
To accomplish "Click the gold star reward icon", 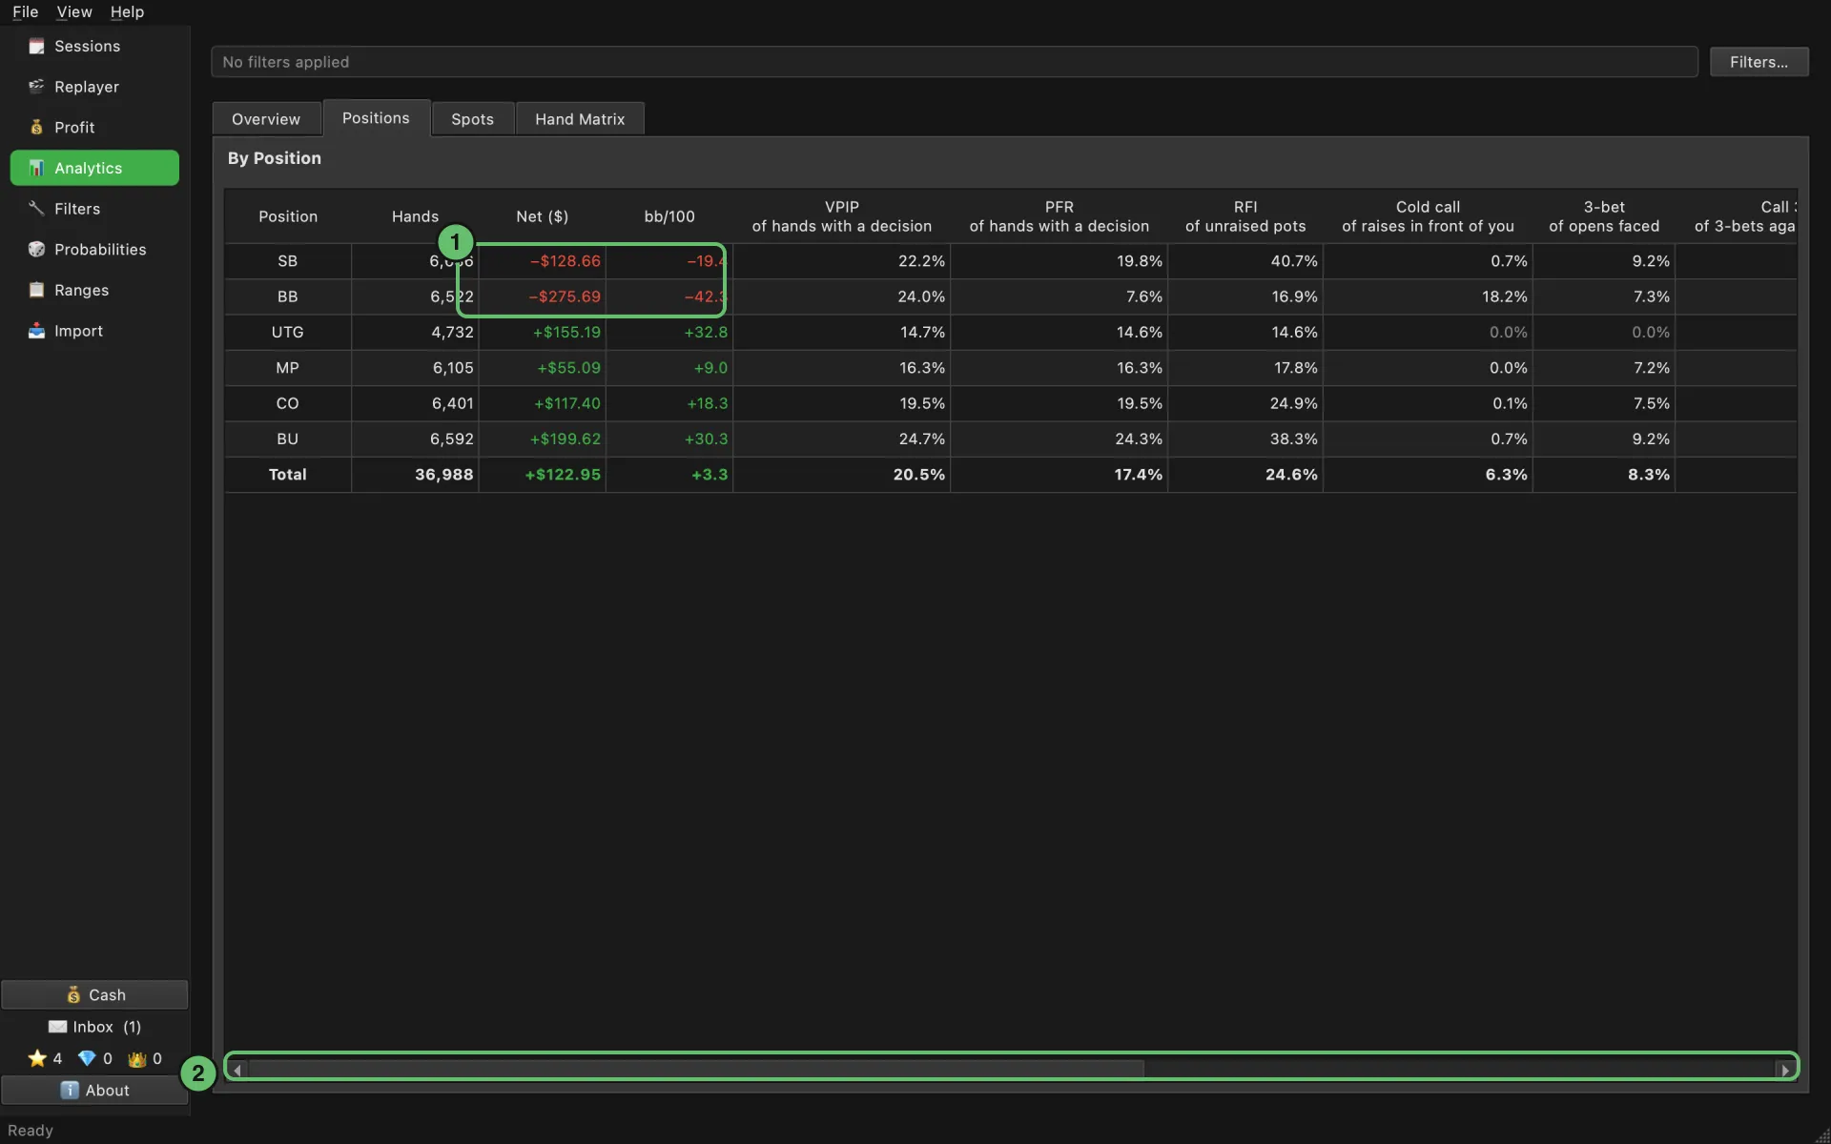I will coord(37,1058).
